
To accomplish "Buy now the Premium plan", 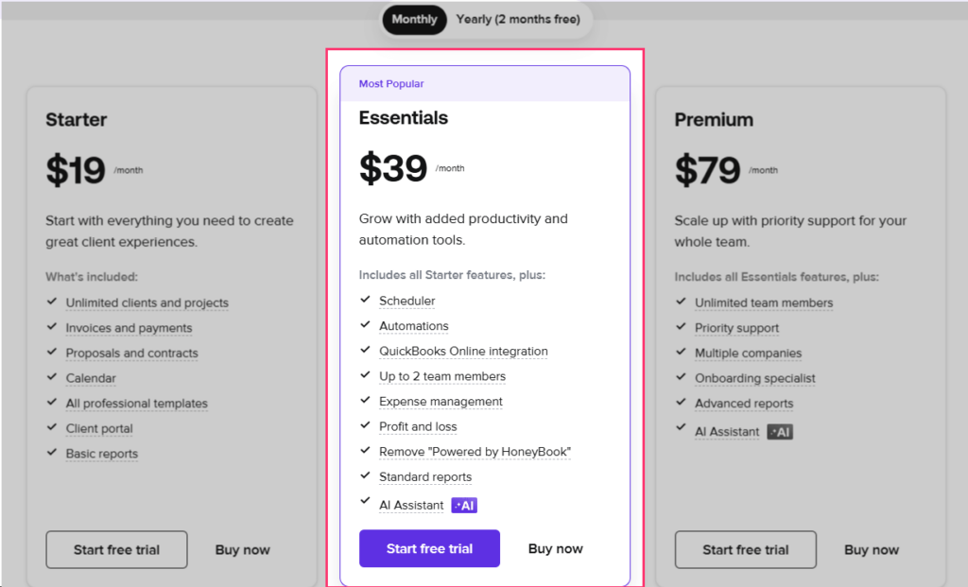I will tap(872, 550).
